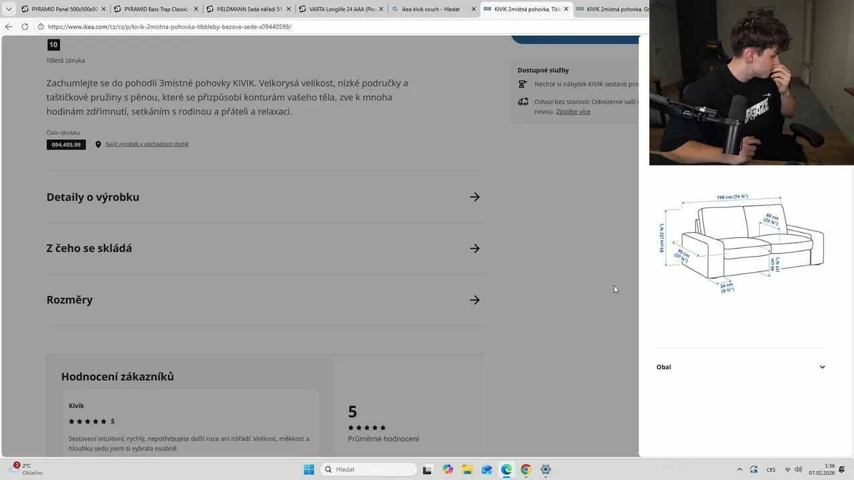Screen dimensions: 854x480
Task: Open the tab list chevron in the browser
Action: (x=9, y=9)
